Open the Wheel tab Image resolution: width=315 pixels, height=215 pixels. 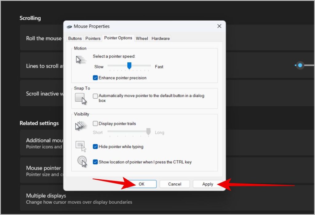tap(142, 38)
